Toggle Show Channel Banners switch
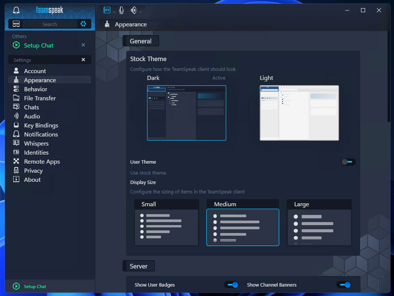The image size is (394, 296). click(x=344, y=285)
